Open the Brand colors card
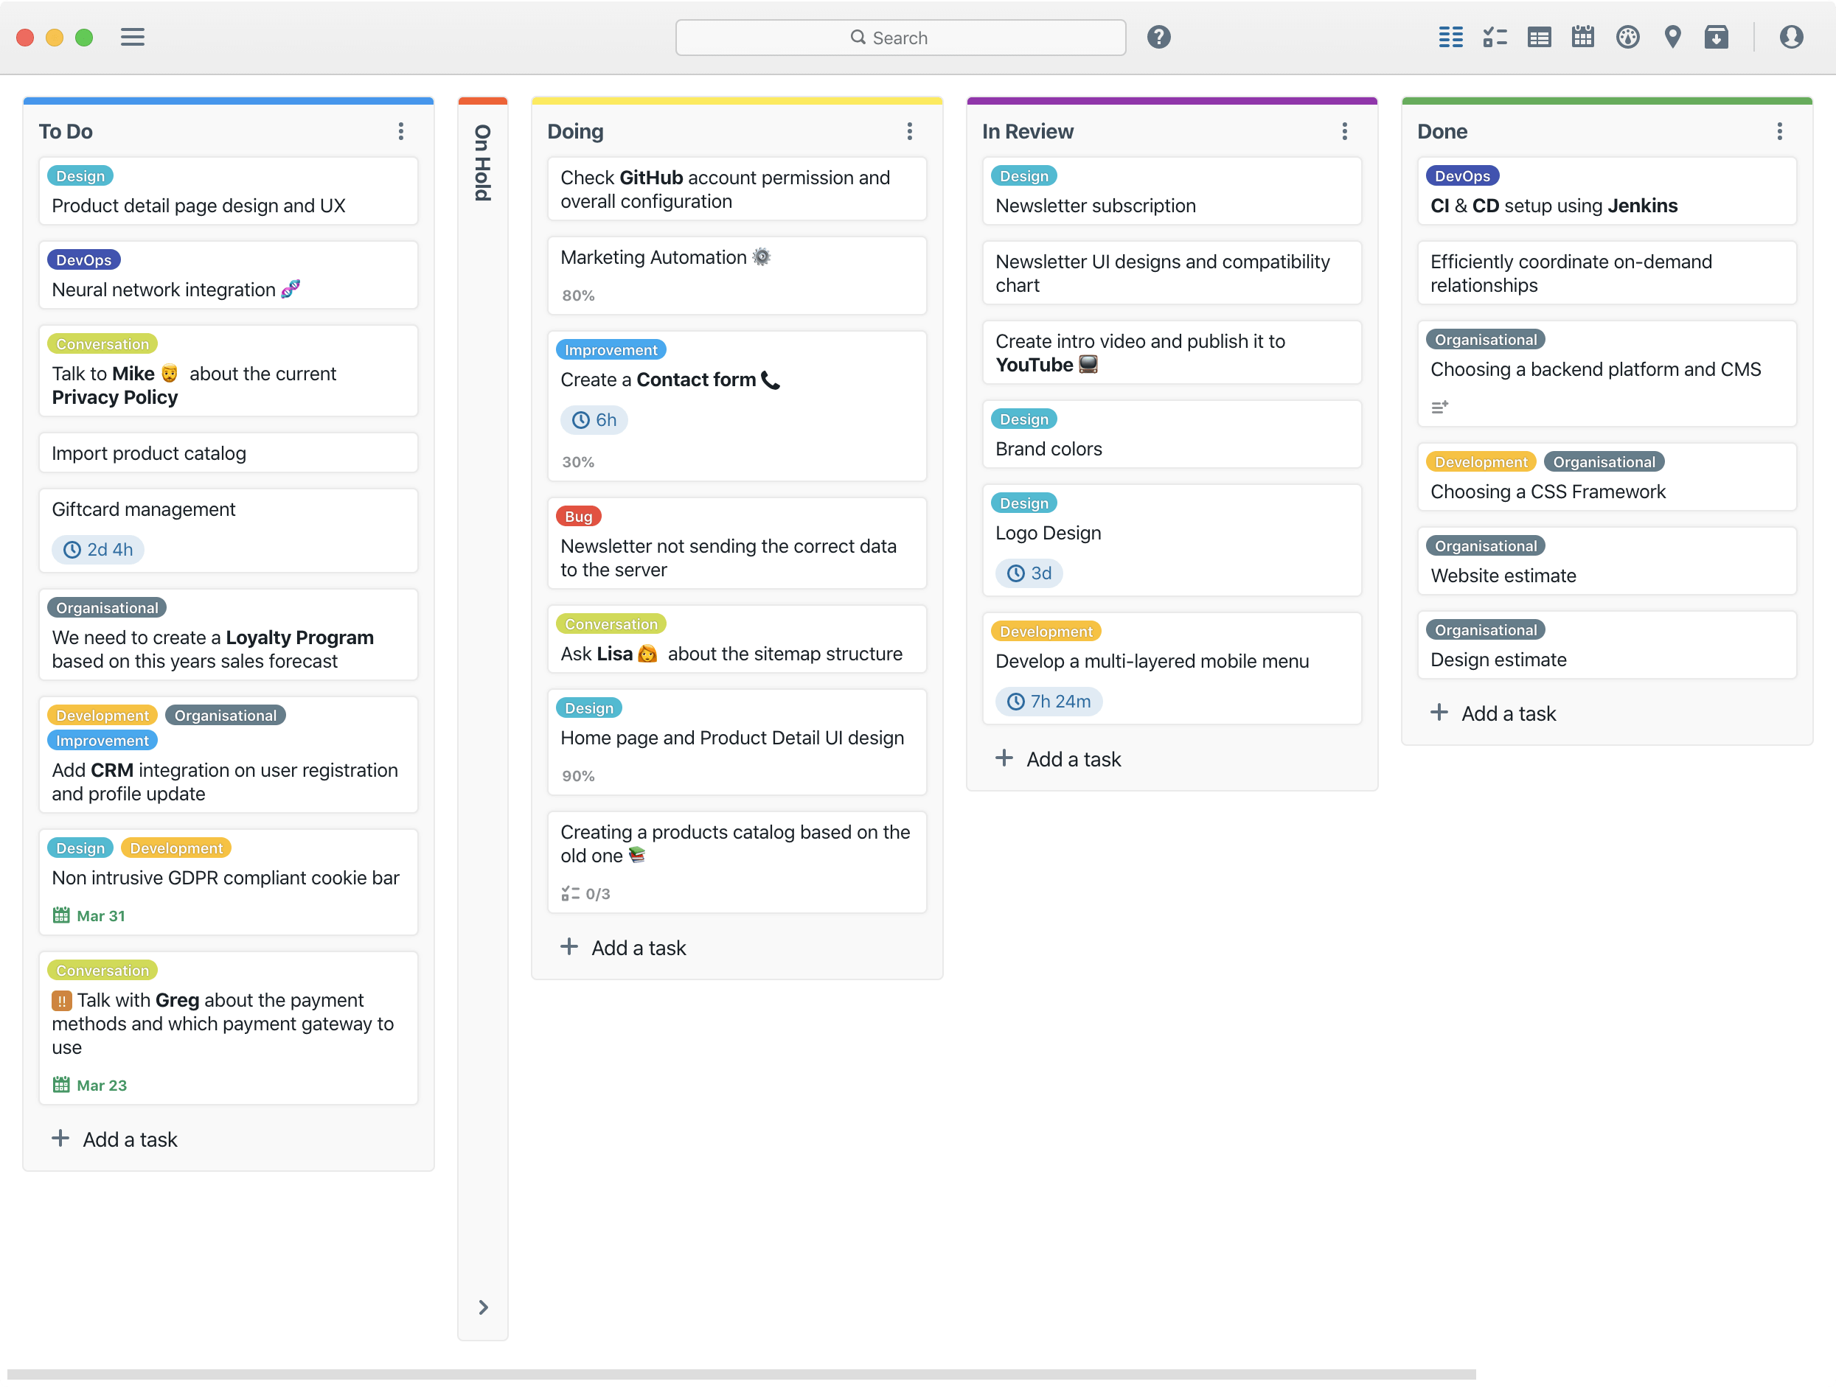1836x1387 pixels. (1172, 435)
